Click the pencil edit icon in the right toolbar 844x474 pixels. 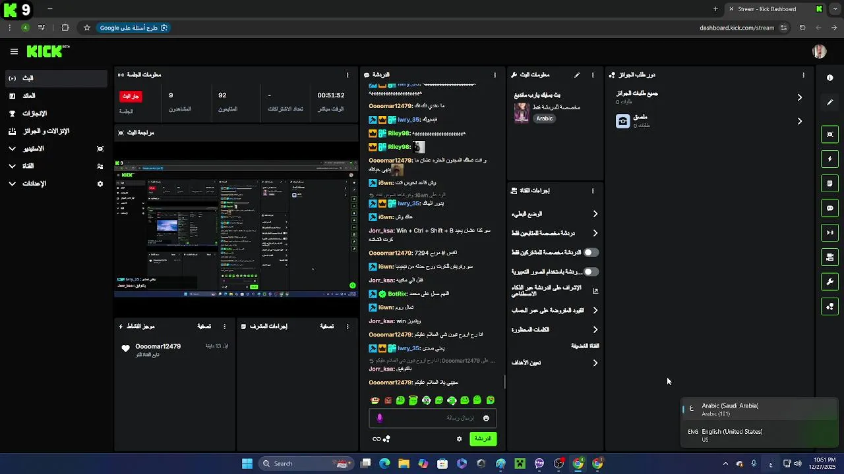(830, 103)
